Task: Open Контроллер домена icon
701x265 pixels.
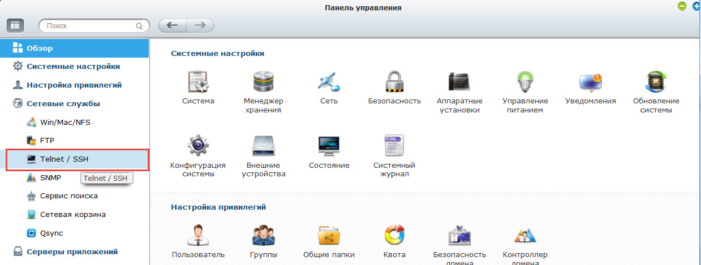Action: [524, 236]
